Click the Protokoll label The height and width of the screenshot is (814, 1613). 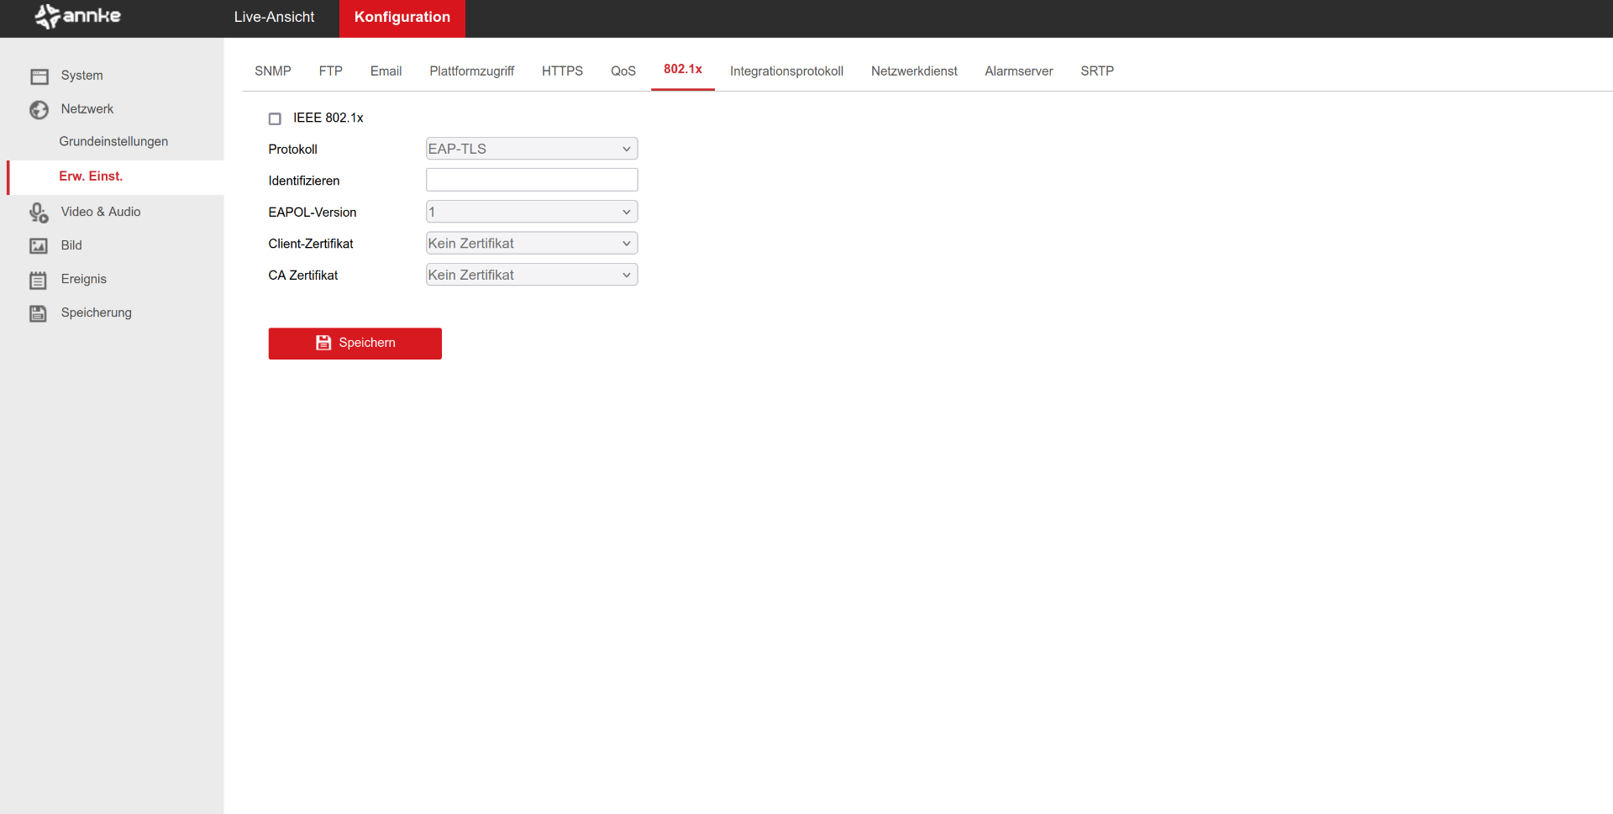[x=293, y=150]
